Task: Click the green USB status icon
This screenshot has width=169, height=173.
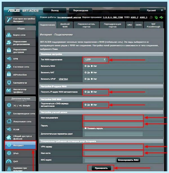Action: [x=161, y=17]
